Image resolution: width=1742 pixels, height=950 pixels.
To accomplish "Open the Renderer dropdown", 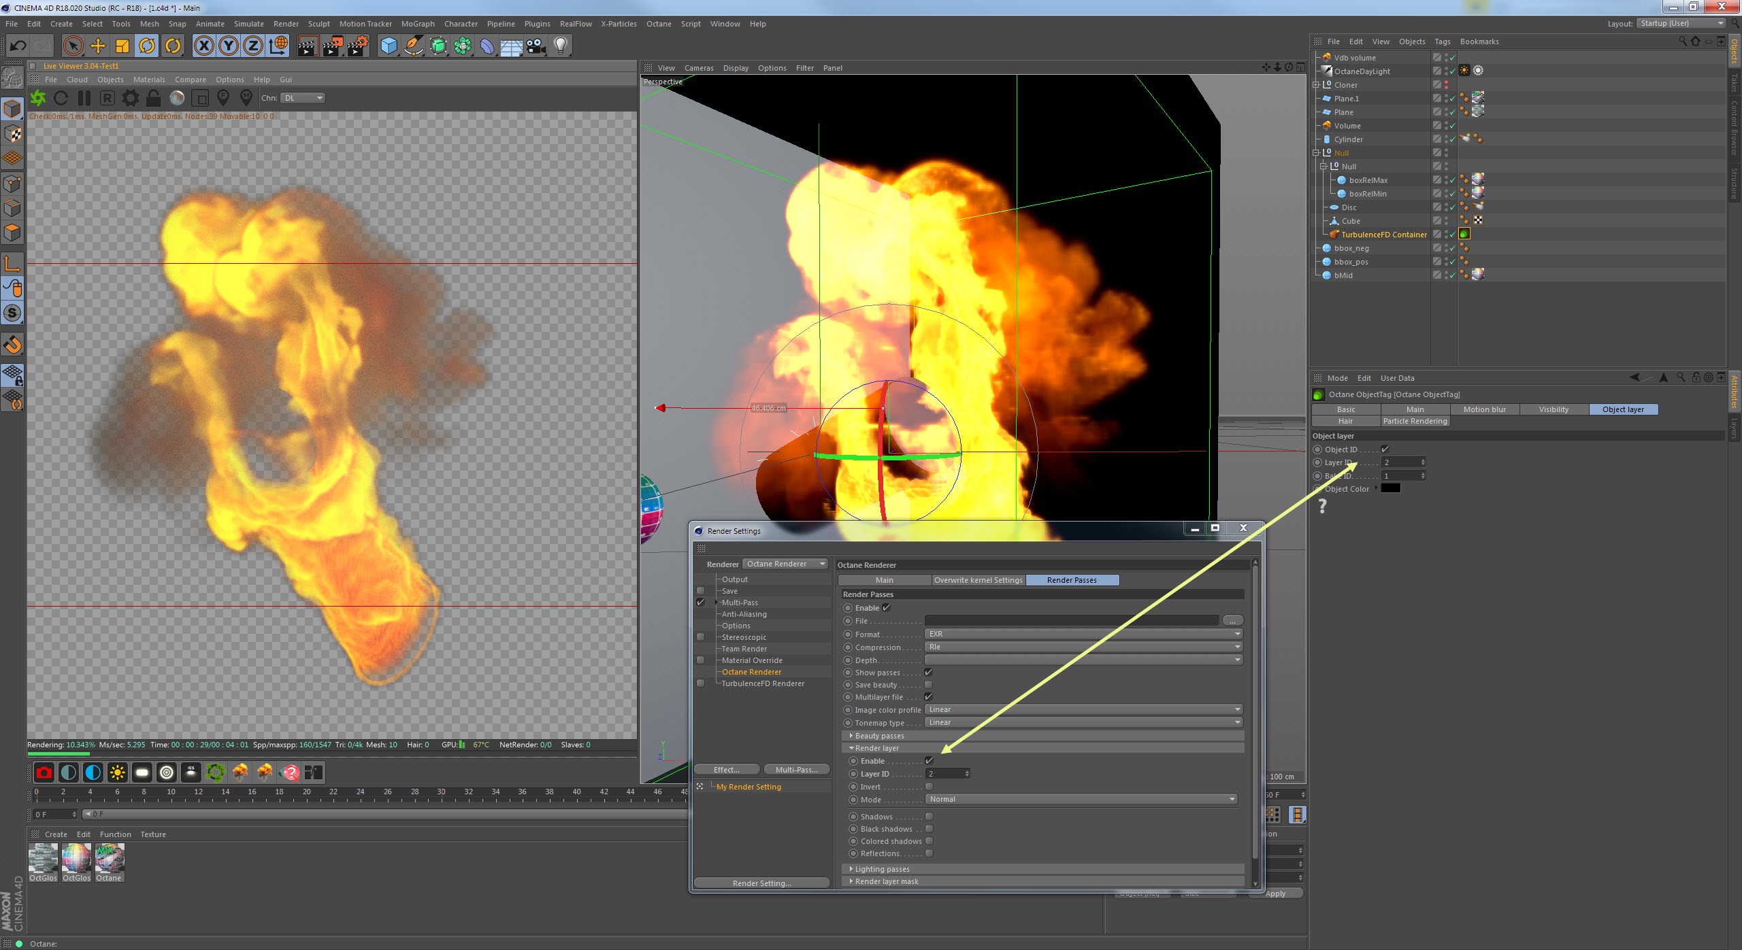I will coord(785,564).
